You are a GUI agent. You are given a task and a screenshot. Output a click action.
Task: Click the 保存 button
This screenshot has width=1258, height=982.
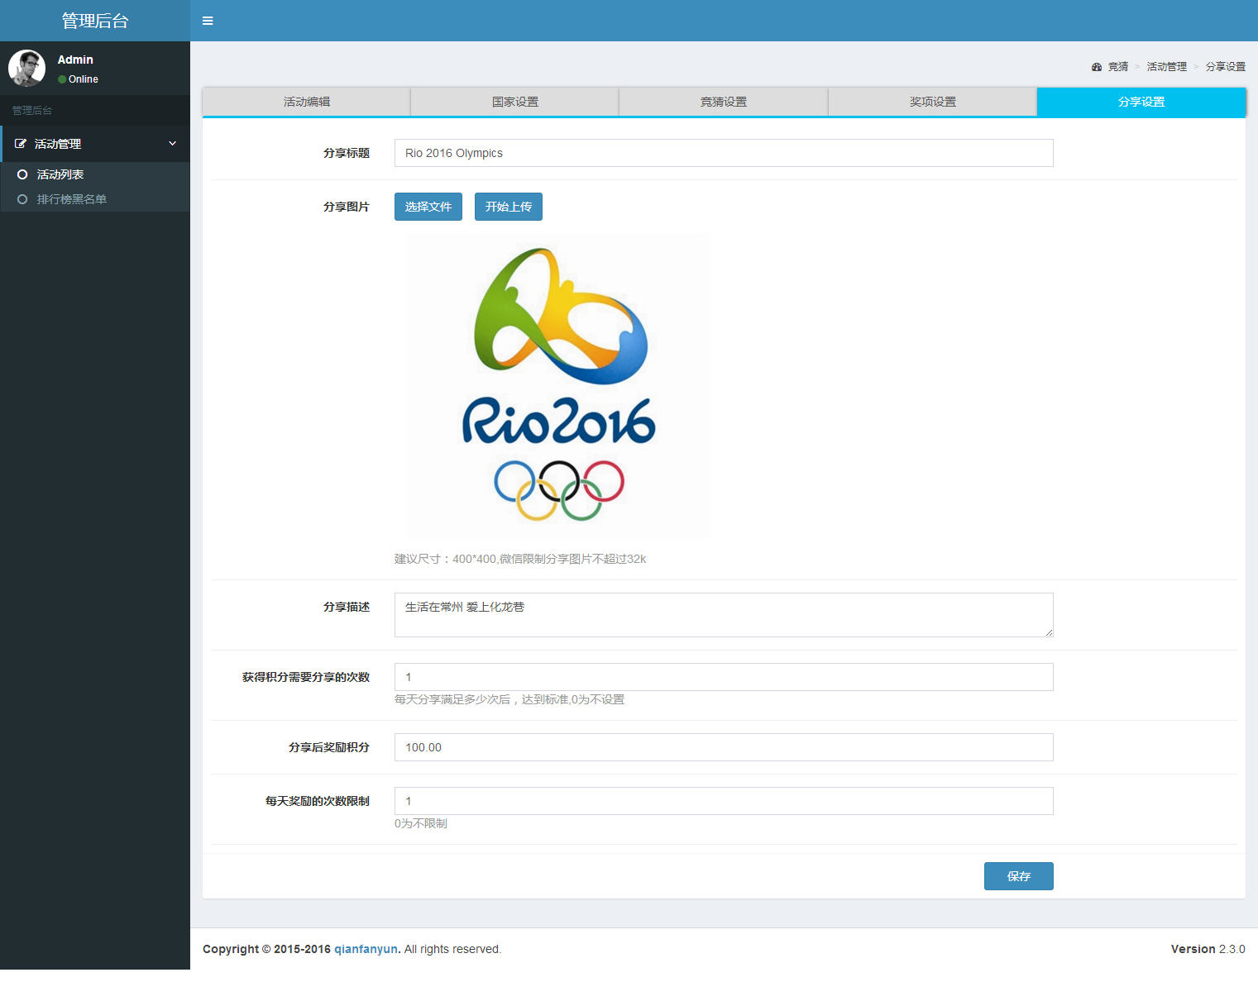(x=1019, y=876)
